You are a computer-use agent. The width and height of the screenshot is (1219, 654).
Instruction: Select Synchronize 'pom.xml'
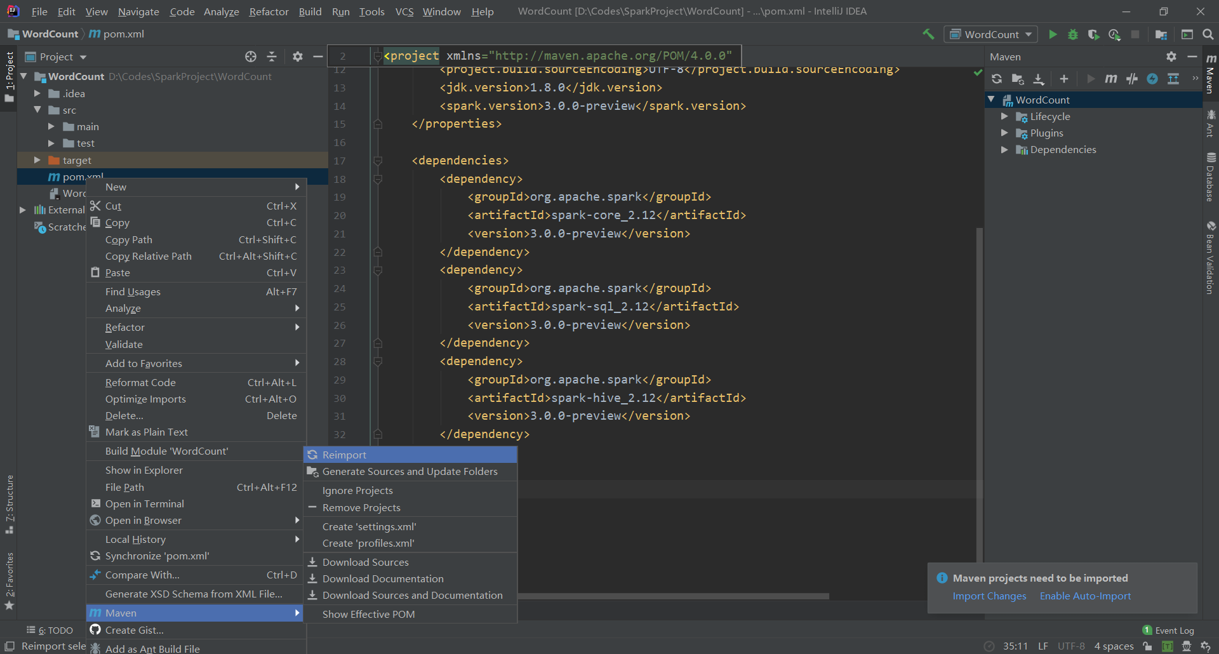(196, 556)
